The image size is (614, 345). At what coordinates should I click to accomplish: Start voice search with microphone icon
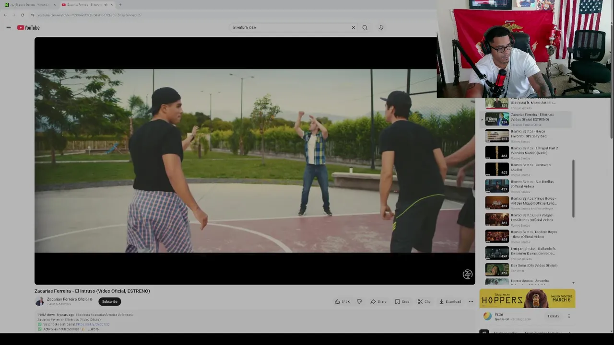click(x=381, y=27)
